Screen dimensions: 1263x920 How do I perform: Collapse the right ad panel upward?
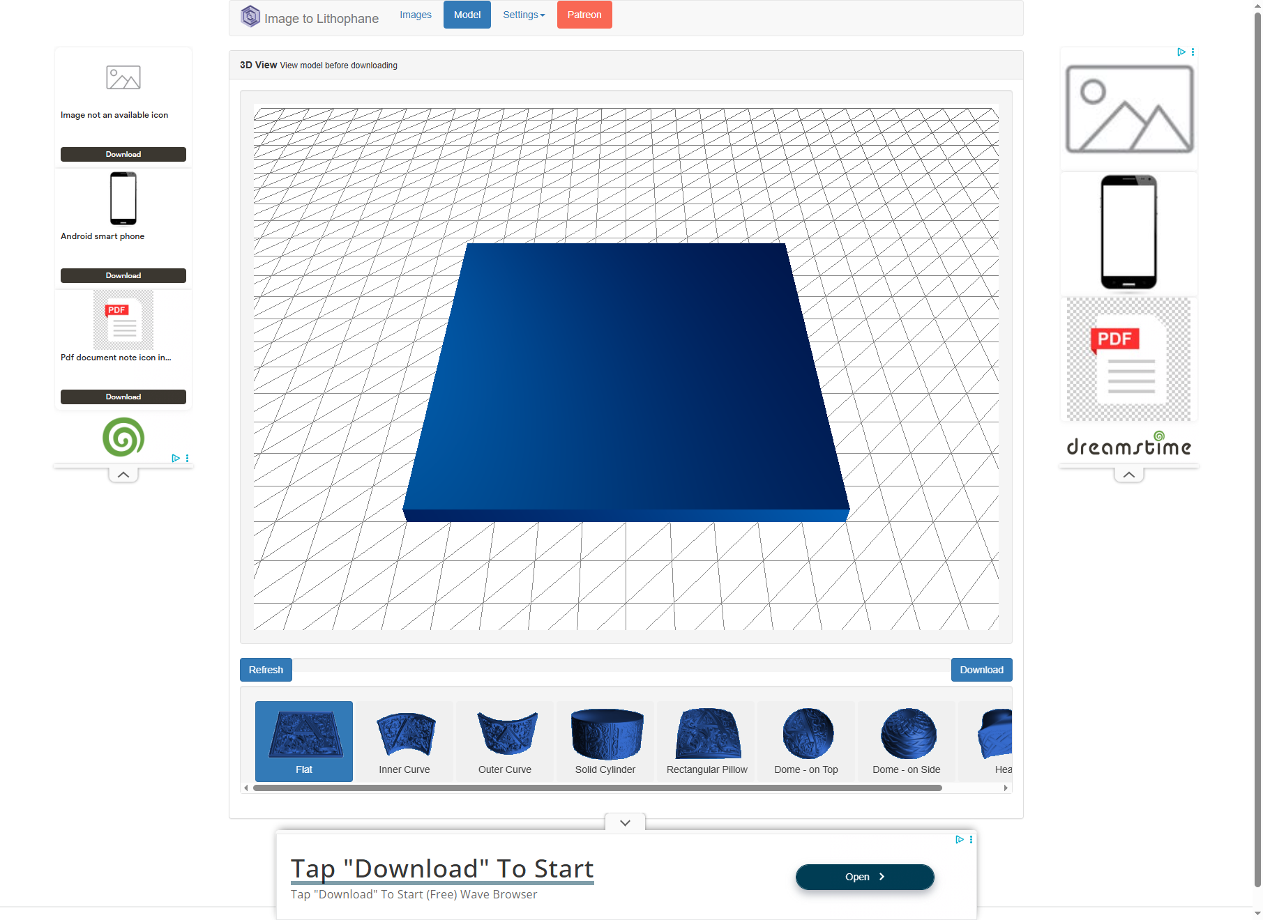pyautogui.click(x=1128, y=474)
